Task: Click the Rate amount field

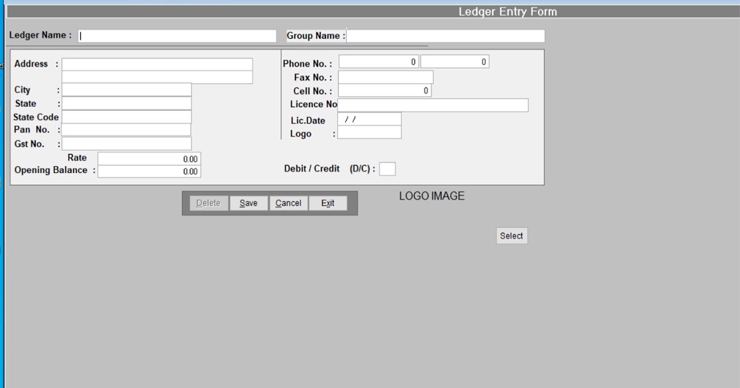Action: 149,158
